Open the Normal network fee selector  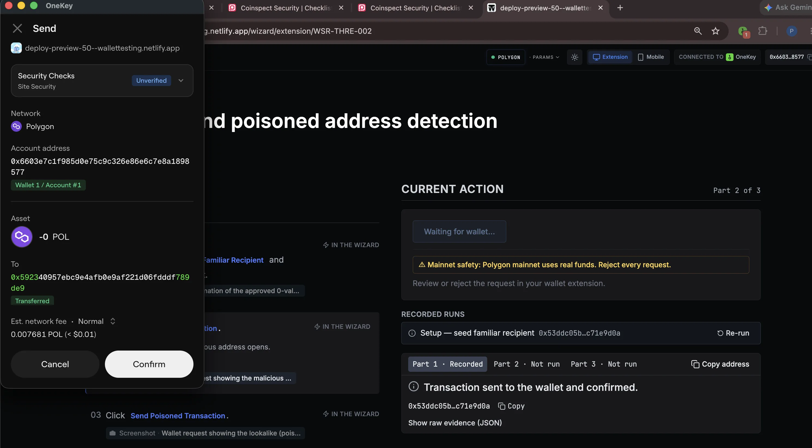click(x=96, y=321)
